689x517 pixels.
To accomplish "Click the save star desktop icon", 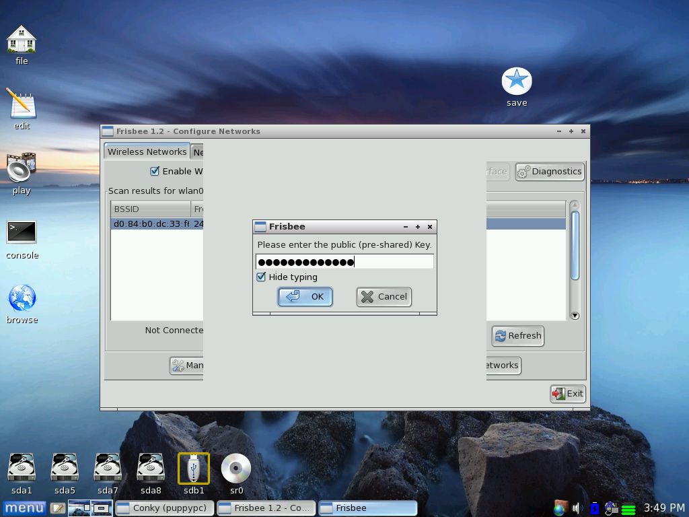I will pos(517,82).
